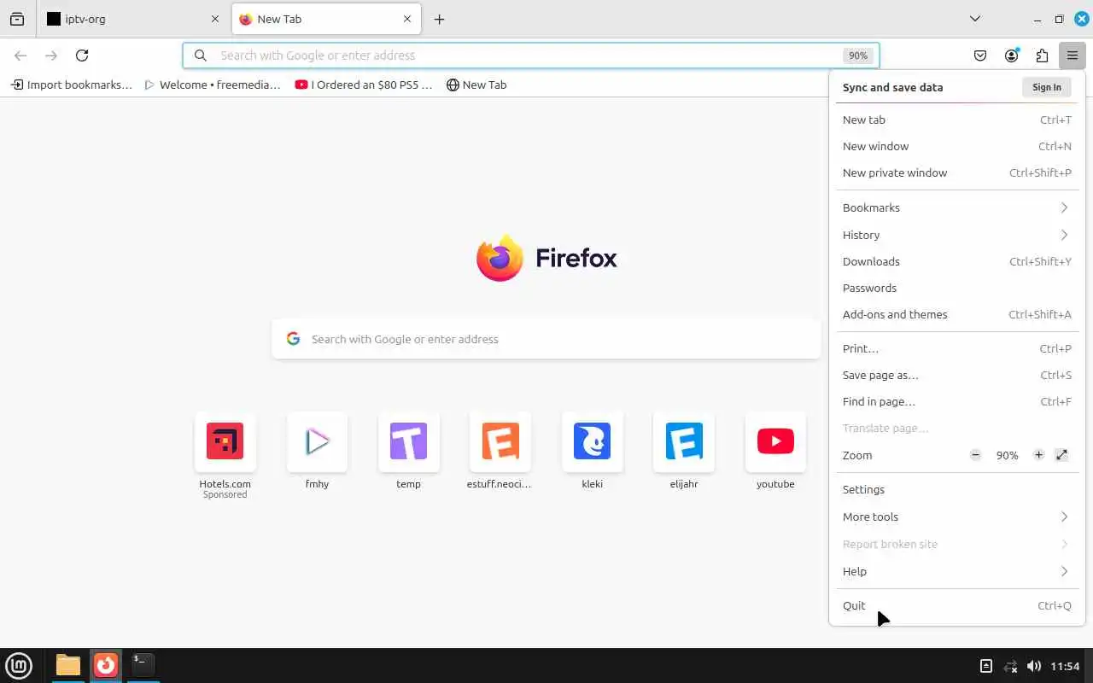Expand the History submenu
Viewport: 1093px width, 683px height.
[956, 236]
